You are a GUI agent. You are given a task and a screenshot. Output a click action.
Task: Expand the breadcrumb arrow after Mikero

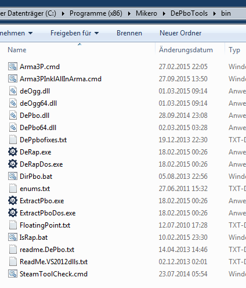tap(164, 13)
